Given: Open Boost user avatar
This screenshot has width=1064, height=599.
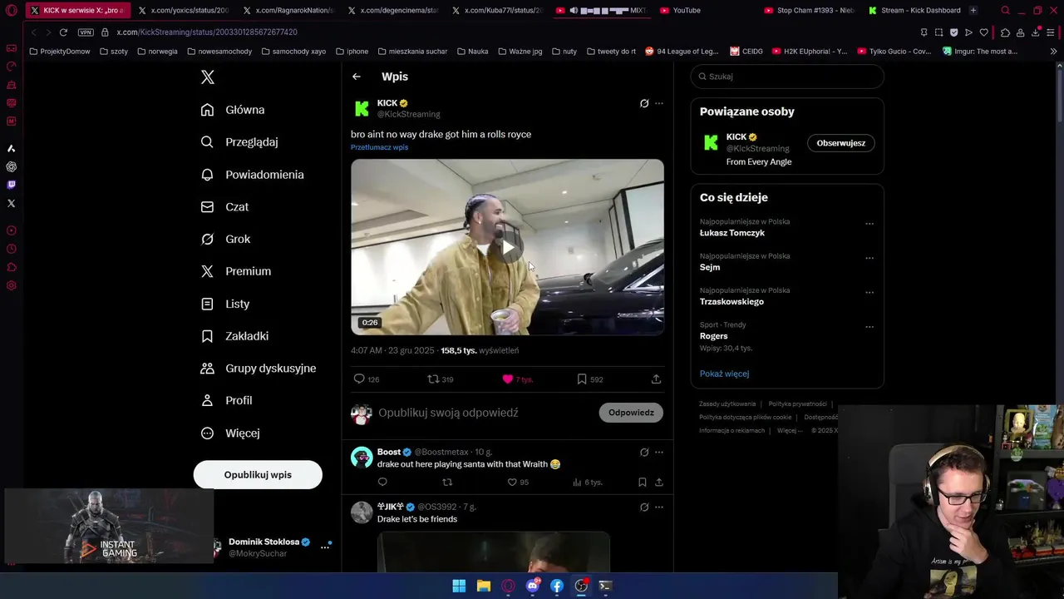Looking at the screenshot, I should coord(362,457).
